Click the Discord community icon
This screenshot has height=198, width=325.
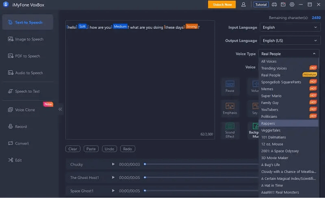tap(274, 4)
